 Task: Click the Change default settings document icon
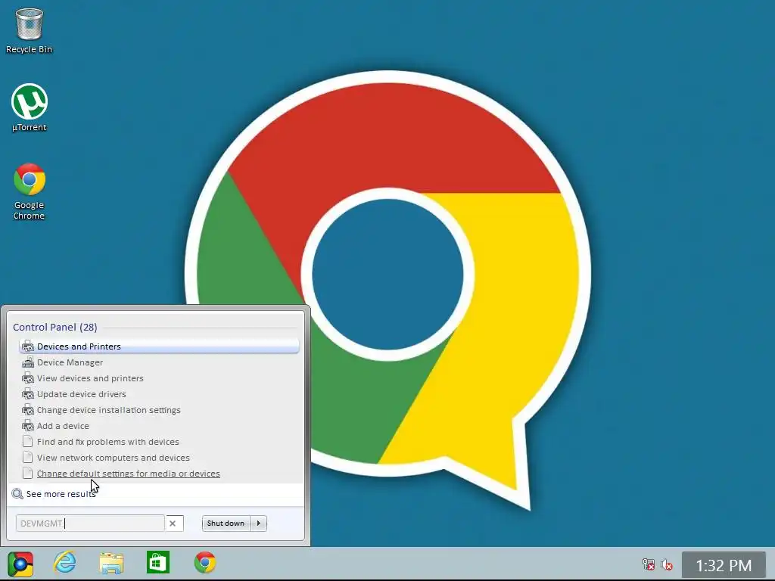pyautogui.click(x=28, y=474)
